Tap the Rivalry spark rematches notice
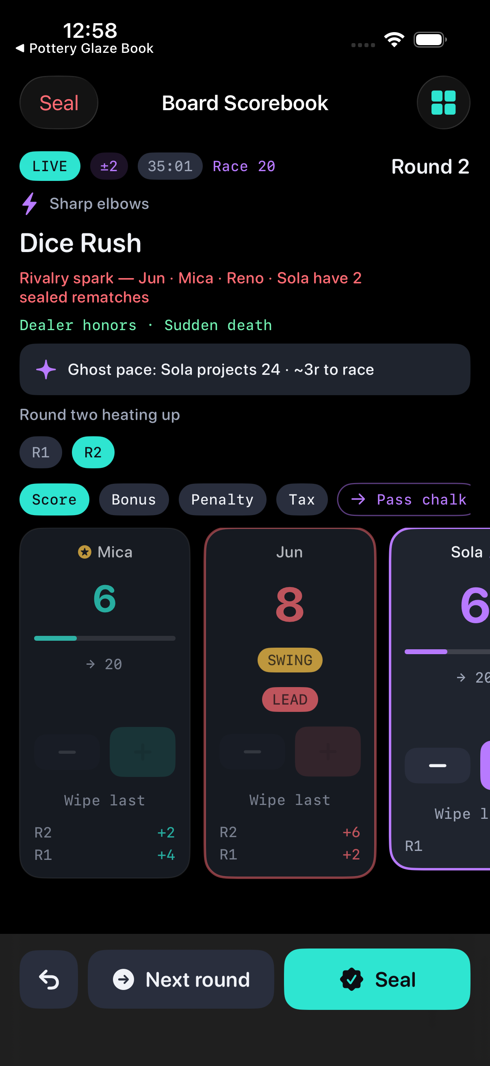This screenshot has height=1066, width=490. pyautogui.click(x=191, y=287)
